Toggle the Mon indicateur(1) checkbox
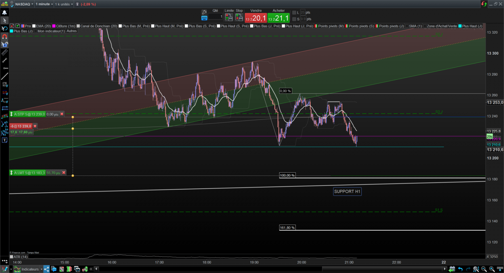This screenshot has height=273, width=504. 36,31
